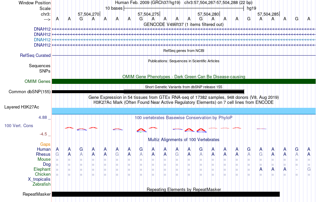Select the Zebrafish alignment row label

point(42,184)
